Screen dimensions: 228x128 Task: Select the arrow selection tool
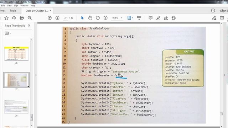(82, 18)
